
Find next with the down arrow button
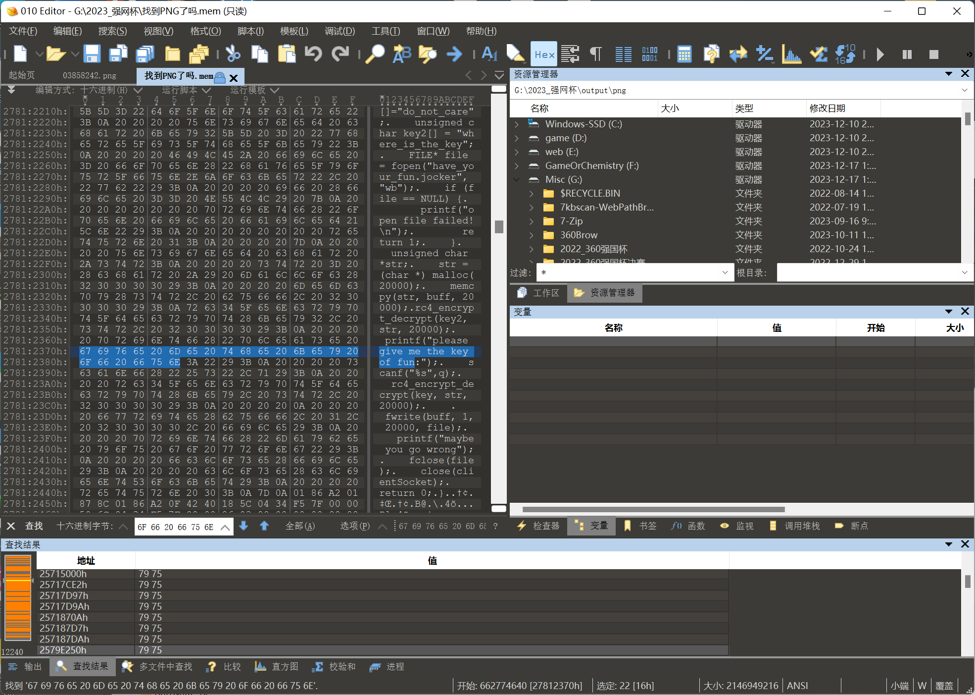pyautogui.click(x=244, y=526)
